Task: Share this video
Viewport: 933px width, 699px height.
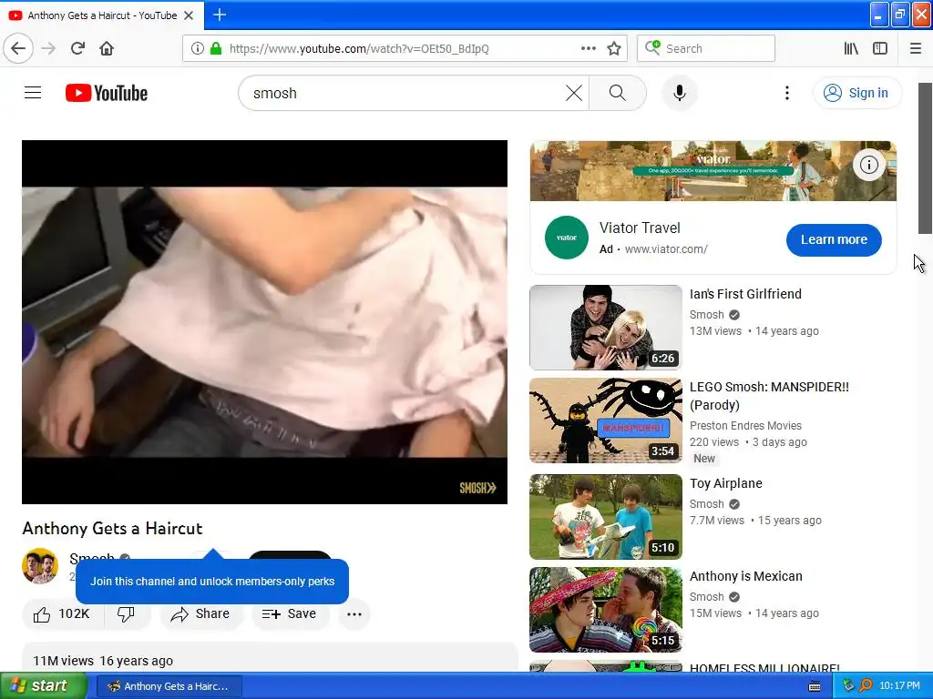Action: coord(201,614)
